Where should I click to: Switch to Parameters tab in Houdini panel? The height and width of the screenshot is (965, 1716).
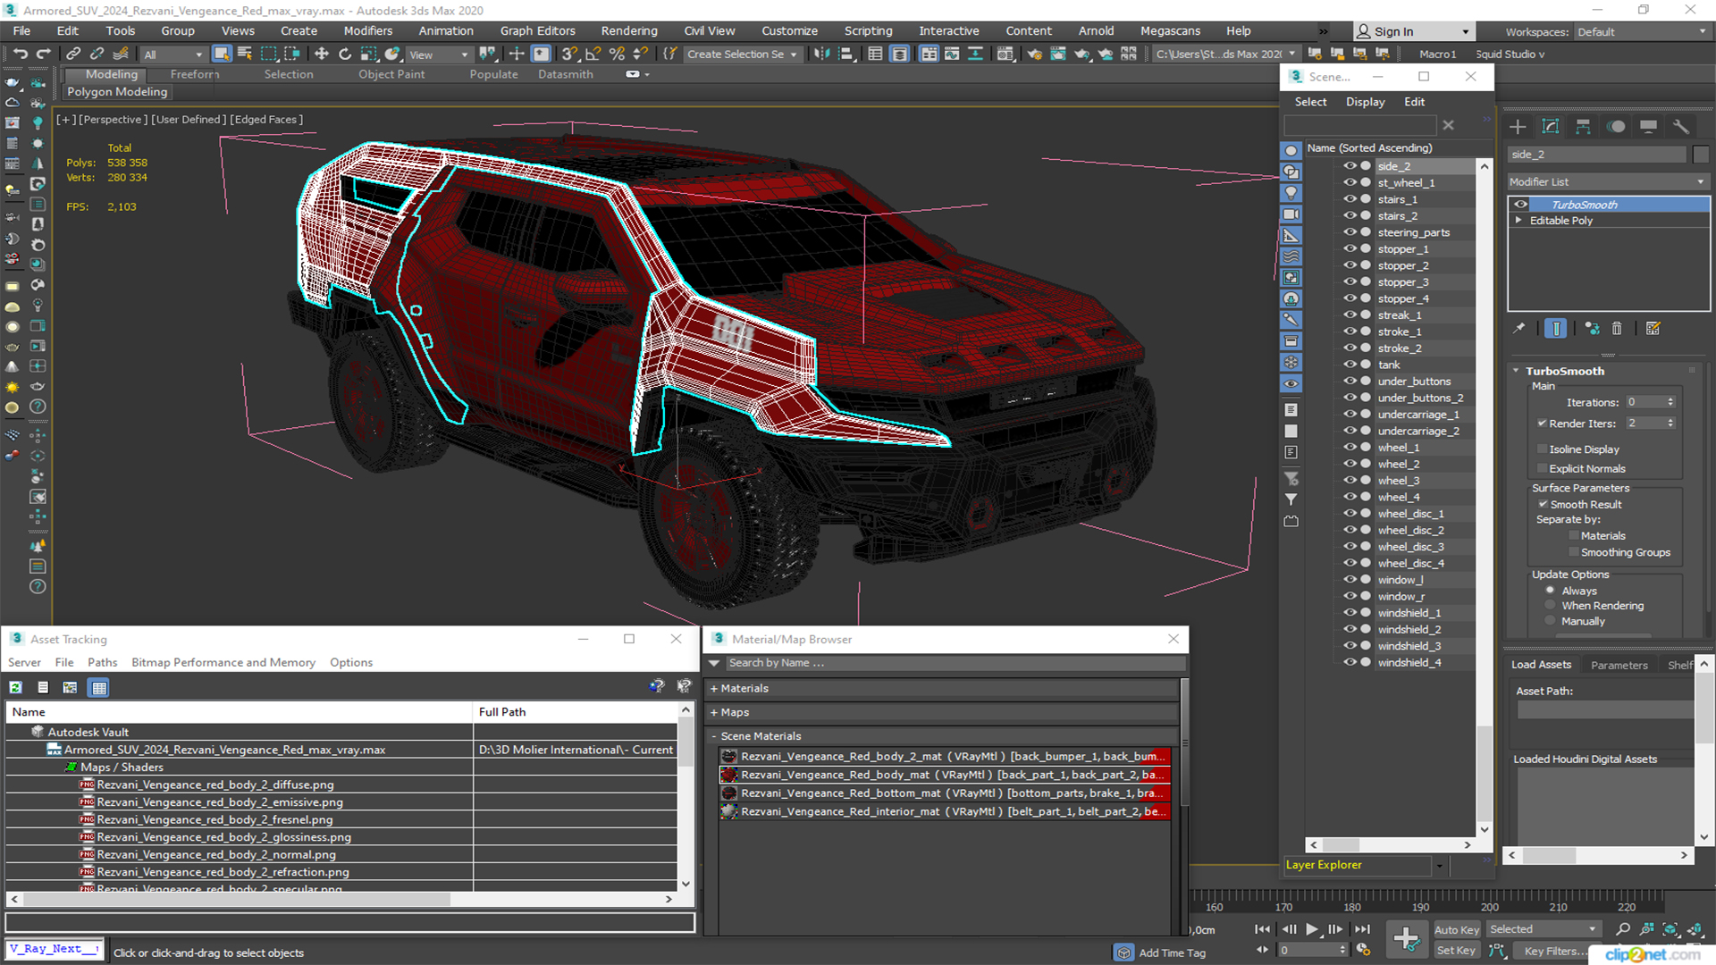pyautogui.click(x=1619, y=666)
